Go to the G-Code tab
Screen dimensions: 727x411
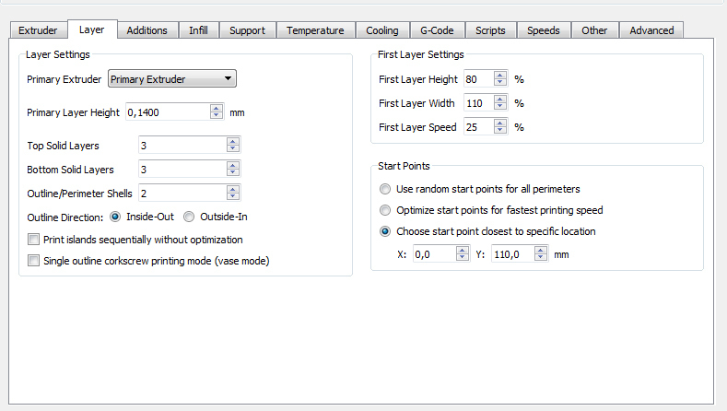tap(436, 30)
